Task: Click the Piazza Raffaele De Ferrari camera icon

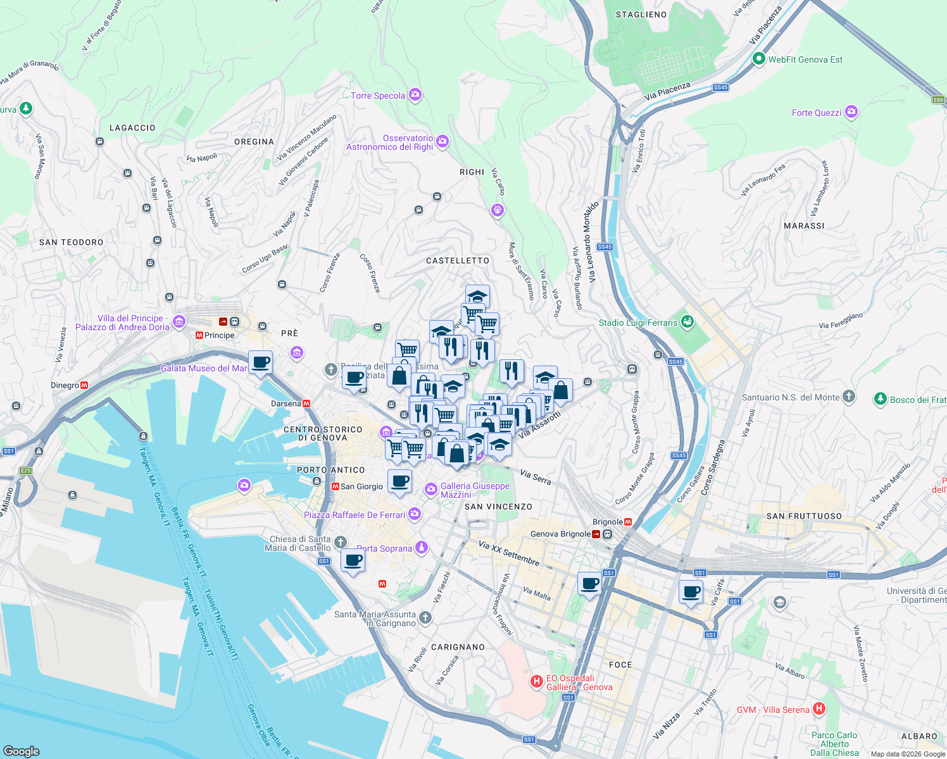Action: coord(415,514)
